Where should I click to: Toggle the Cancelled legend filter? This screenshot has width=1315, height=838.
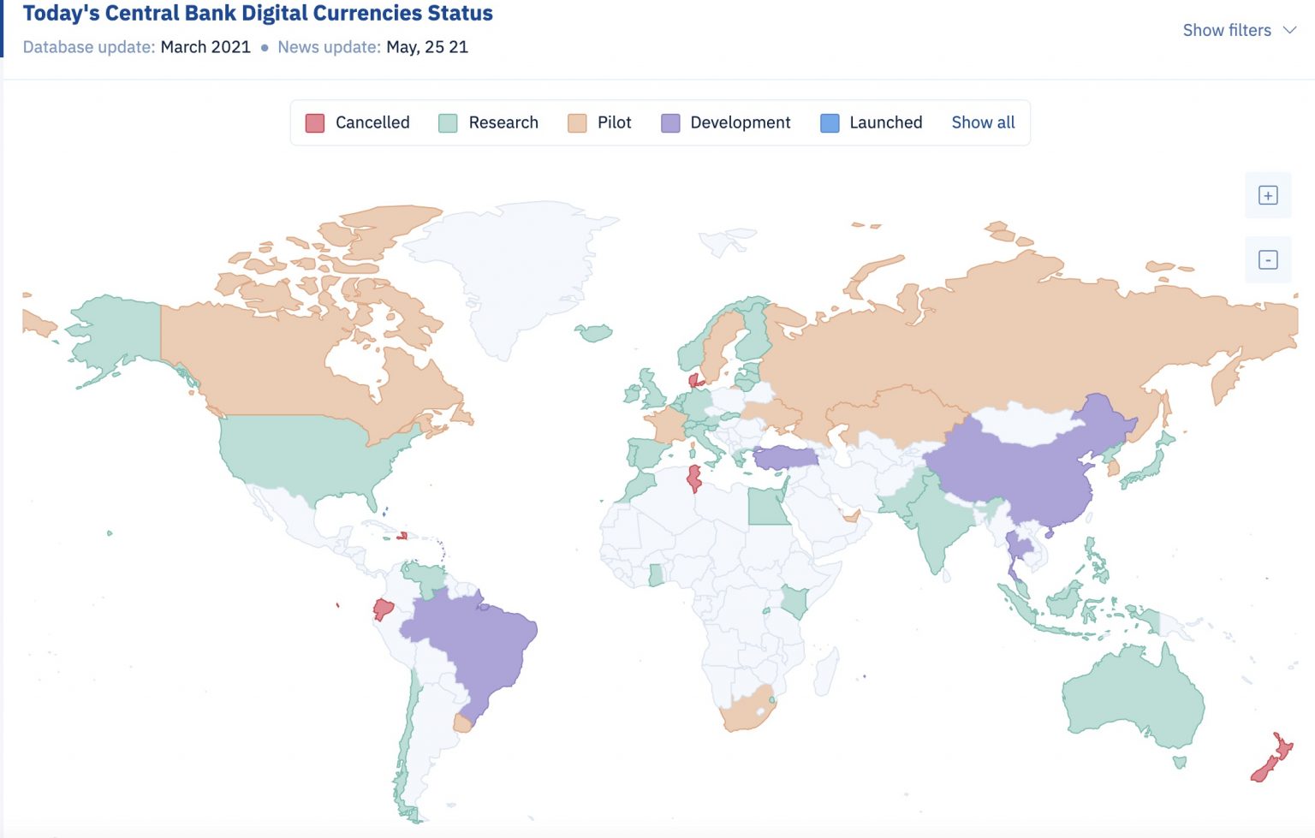coord(372,122)
